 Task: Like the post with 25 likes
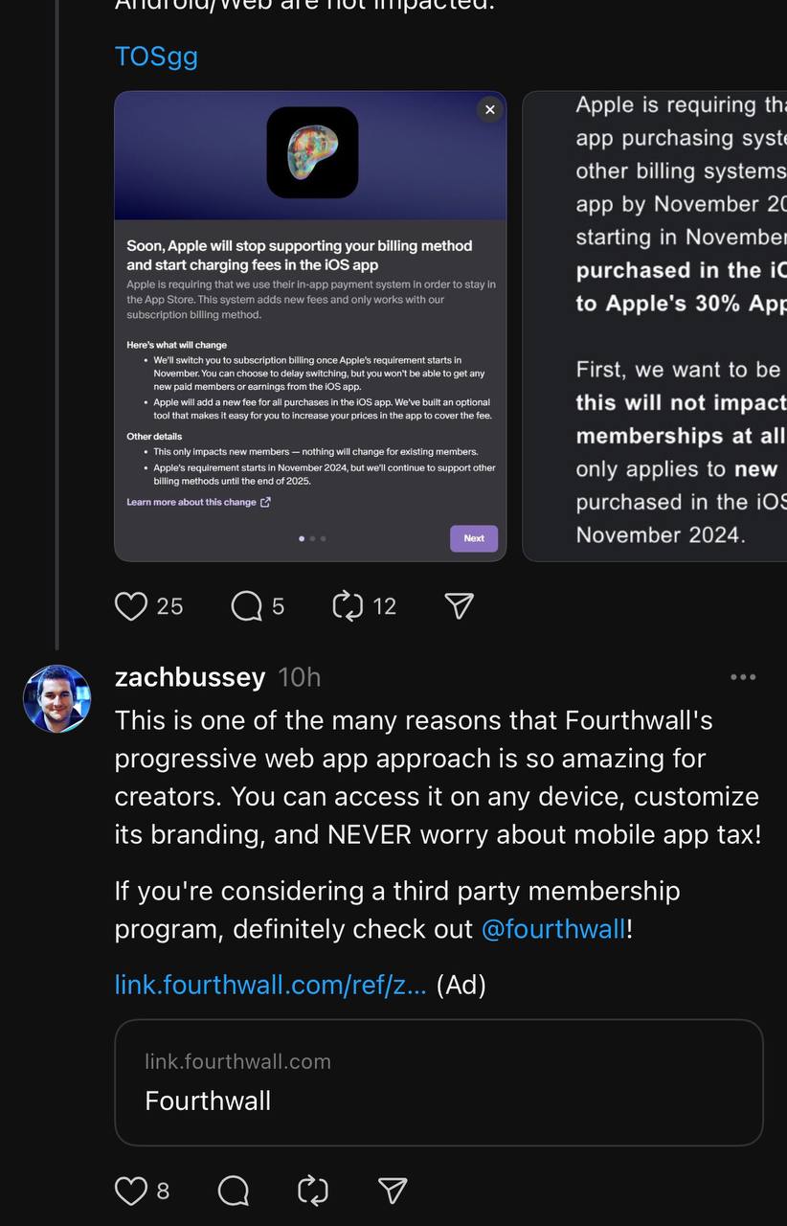click(x=132, y=606)
